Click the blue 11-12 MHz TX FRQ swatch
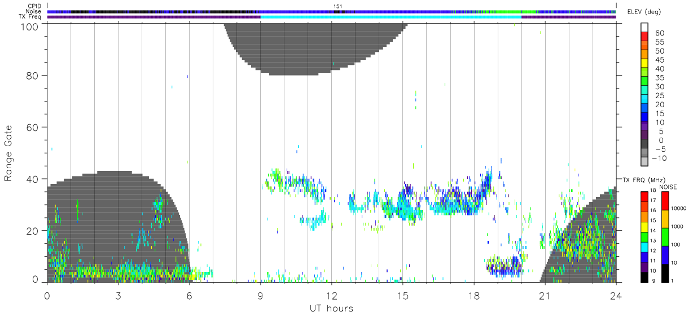Image resolution: width=693 pixels, height=320 pixels. pos(644,257)
